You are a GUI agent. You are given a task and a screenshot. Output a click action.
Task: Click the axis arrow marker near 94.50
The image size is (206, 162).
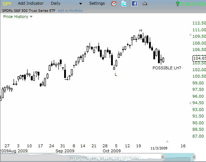pos(190,103)
